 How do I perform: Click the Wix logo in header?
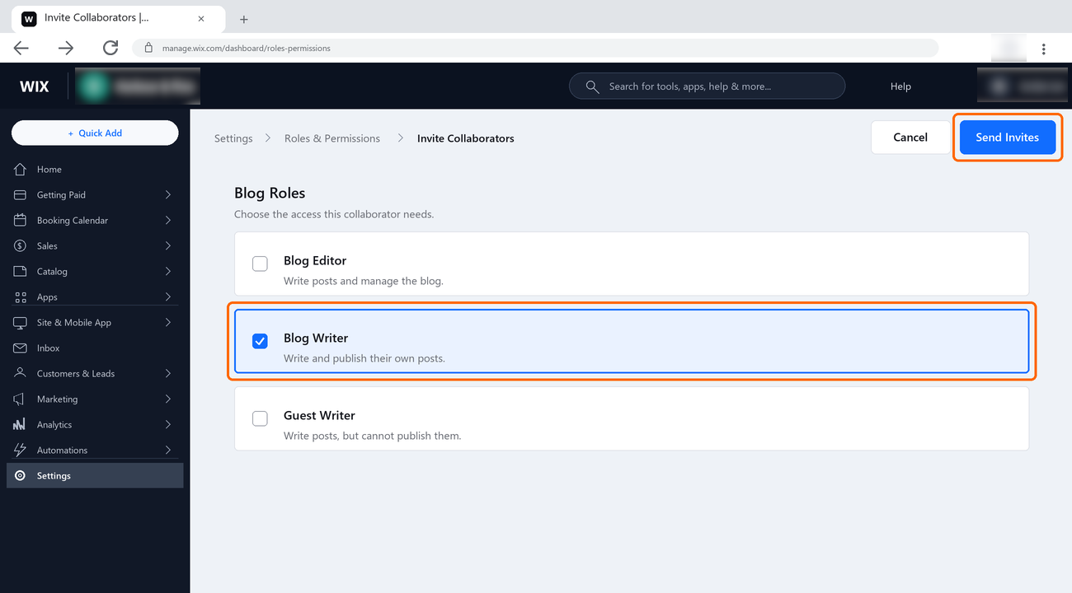pyautogui.click(x=35, y=86)
